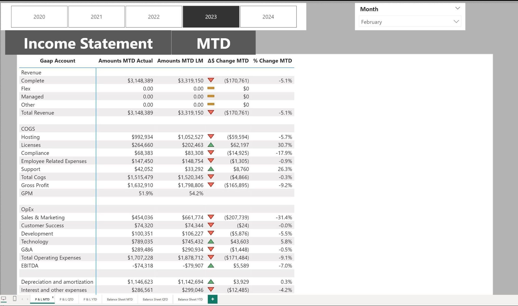Sort by the Amounts MTD Actual column
The image size is (518, 306).
(x=125, y=61)
